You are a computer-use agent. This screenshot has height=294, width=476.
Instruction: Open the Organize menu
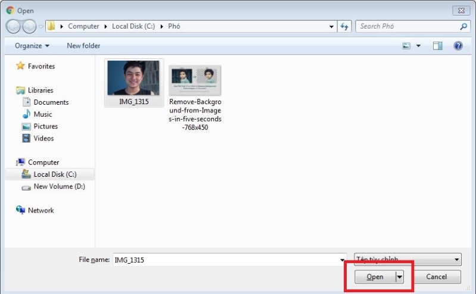[32, 46]
